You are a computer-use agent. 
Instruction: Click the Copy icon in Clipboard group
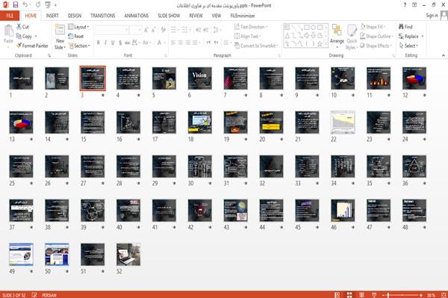[x=19, y=37]
